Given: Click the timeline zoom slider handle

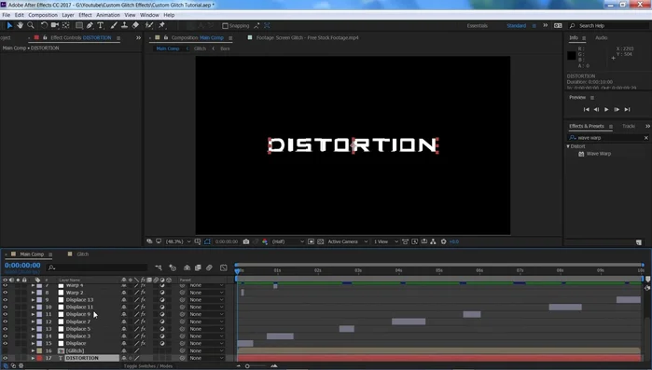Looking at the screenshot, I should [247, 366].
